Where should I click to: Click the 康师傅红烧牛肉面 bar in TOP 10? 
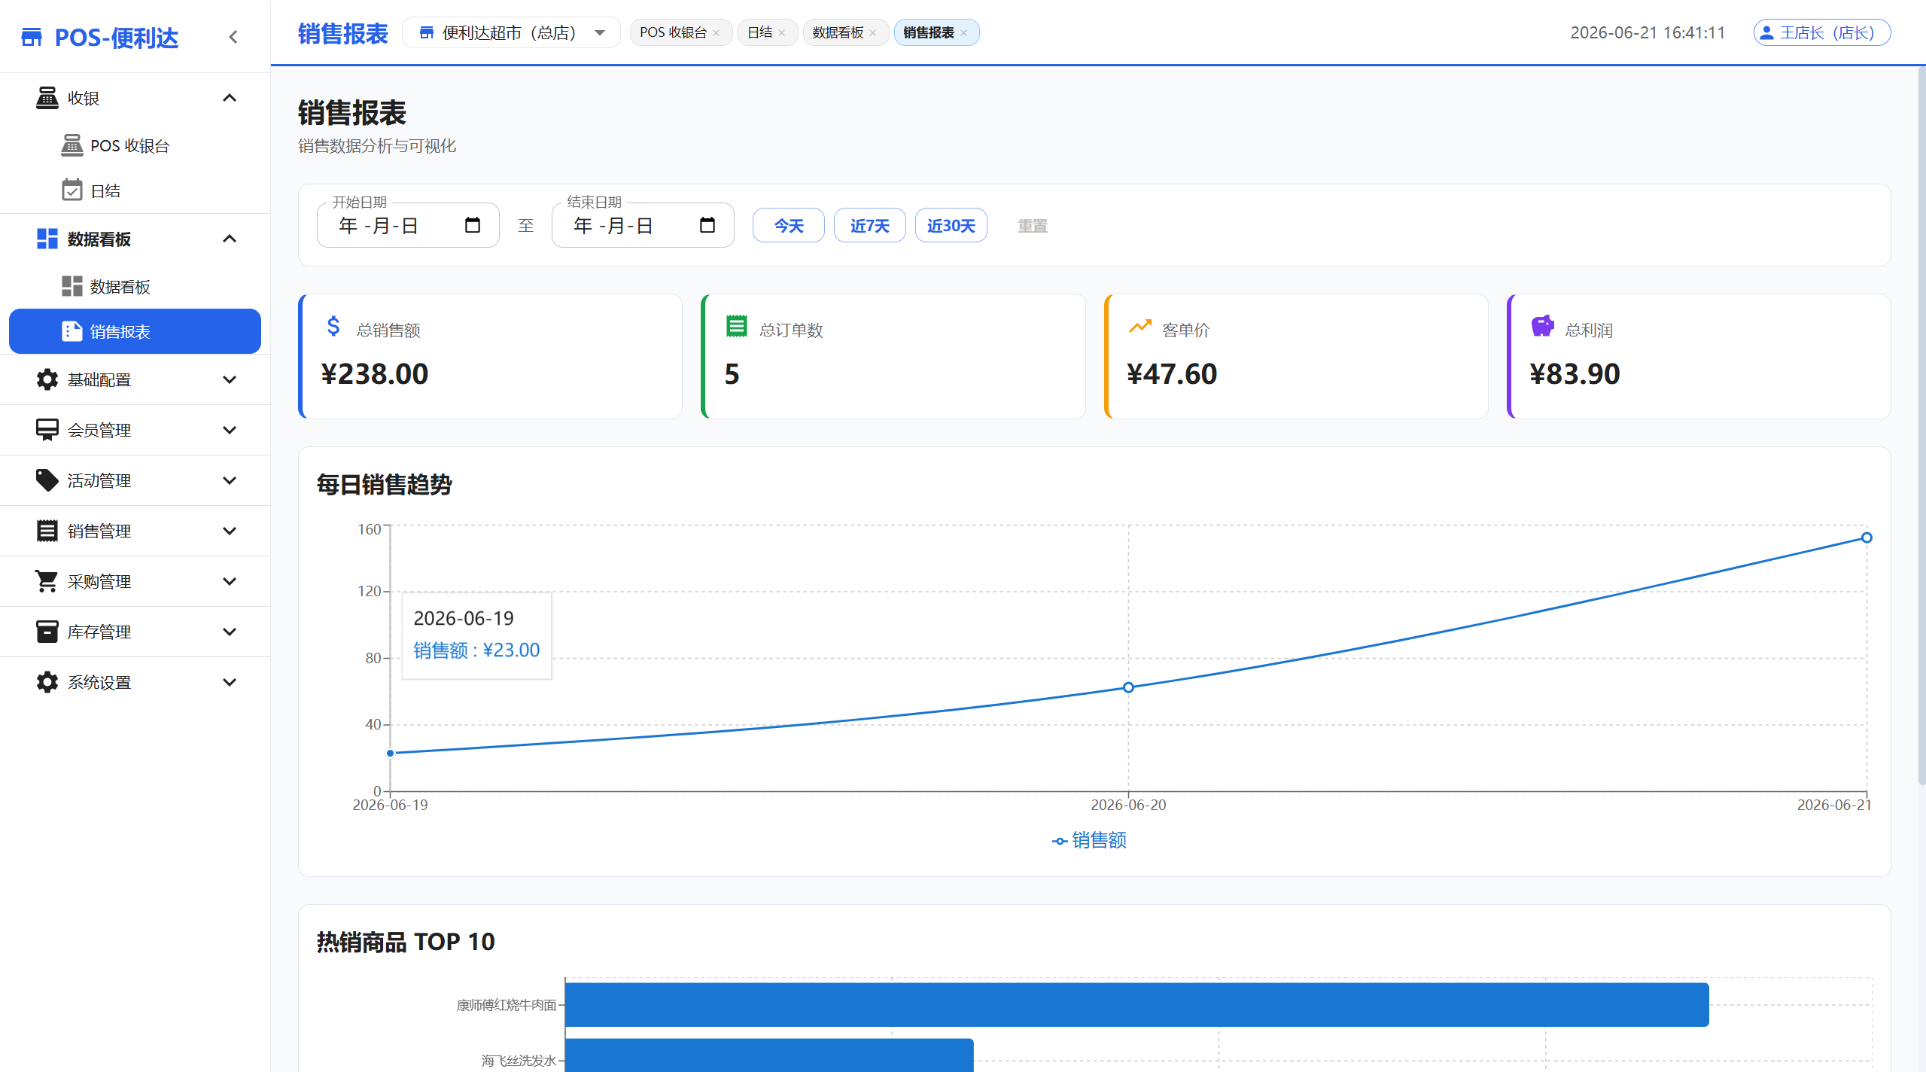click(1136, 1004)
